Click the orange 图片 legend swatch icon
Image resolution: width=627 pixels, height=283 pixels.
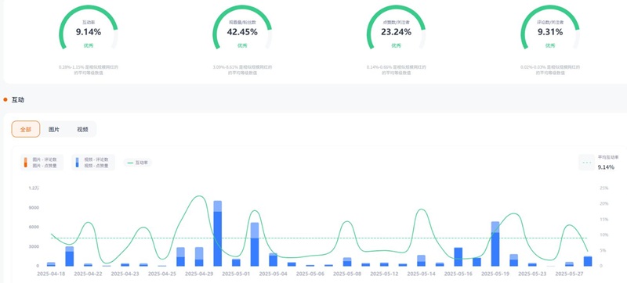[x=26, y=163]
